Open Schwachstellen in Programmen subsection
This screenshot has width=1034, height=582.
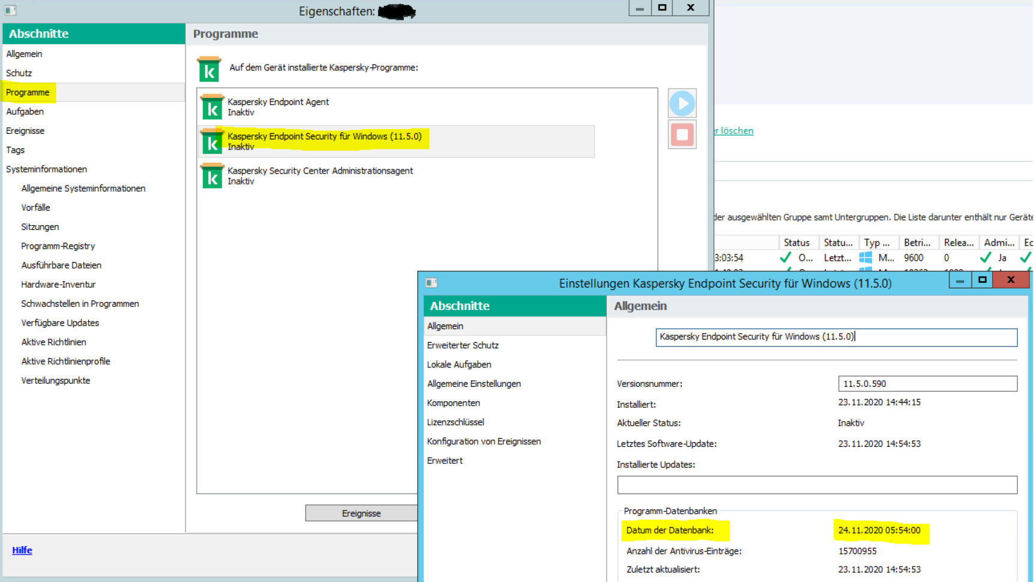tap(80, 304)
